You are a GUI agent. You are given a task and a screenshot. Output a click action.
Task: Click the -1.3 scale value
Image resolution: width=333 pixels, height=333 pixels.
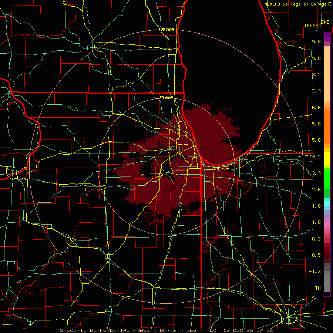(315, 272)
